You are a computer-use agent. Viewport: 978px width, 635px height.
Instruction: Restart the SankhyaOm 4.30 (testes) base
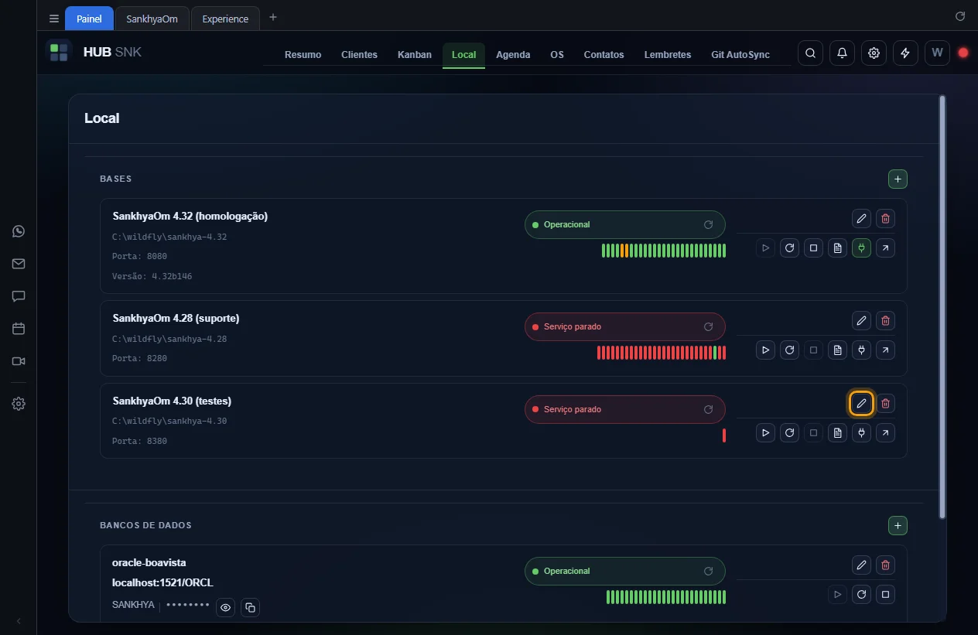pos(789,433)
